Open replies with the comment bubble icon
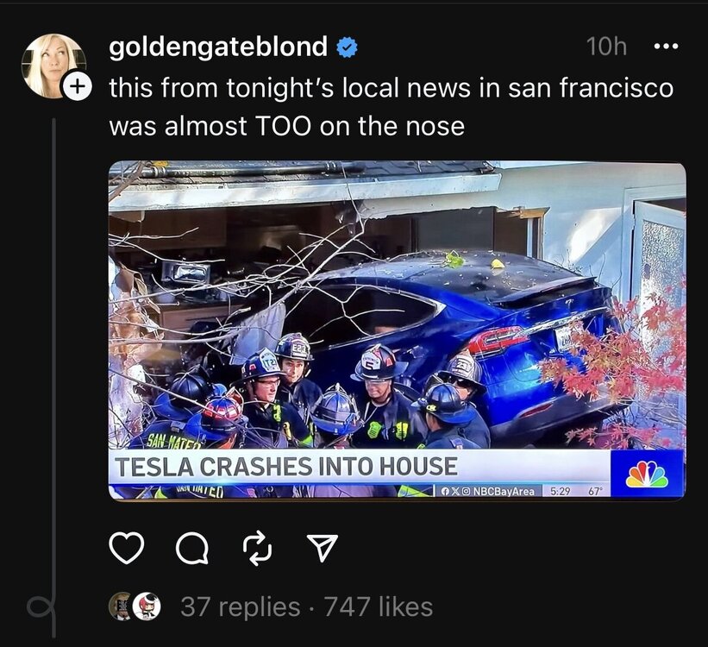708x647 pixels. point(193,548)
